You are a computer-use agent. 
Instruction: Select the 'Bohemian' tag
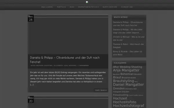pyautogui.click(x=127, y=74)
